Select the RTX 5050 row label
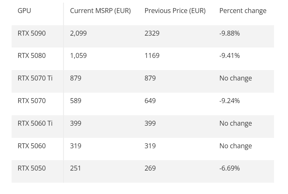This screenshot has height=194, width=288. pyautogui.click(x=32, y=168)
